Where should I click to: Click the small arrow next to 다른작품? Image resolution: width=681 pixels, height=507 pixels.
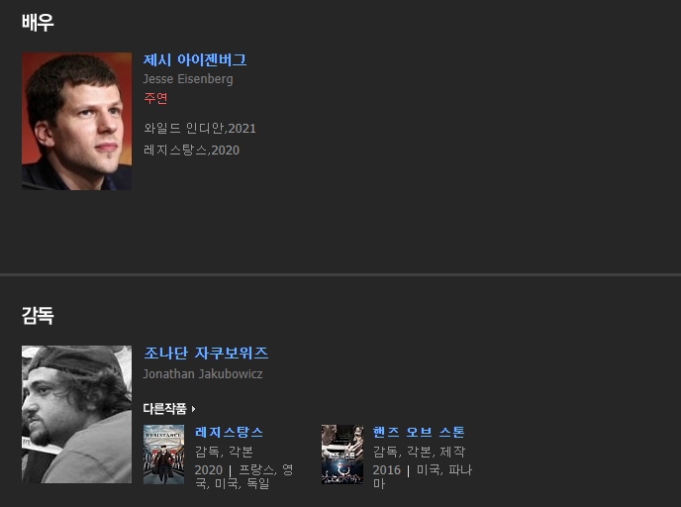tap(193, 409)
